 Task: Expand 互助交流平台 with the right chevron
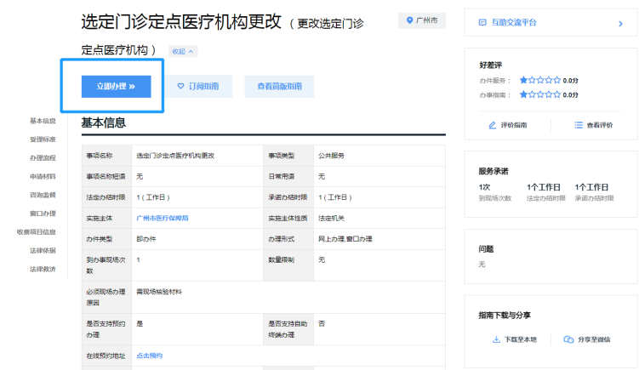[620, 24]
